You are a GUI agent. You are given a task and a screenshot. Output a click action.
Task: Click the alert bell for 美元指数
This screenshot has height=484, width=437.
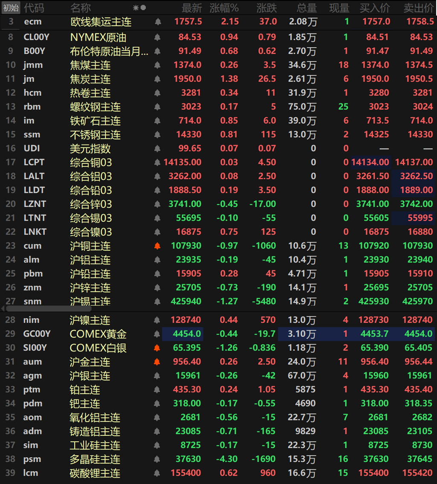[x=157, y=148]
